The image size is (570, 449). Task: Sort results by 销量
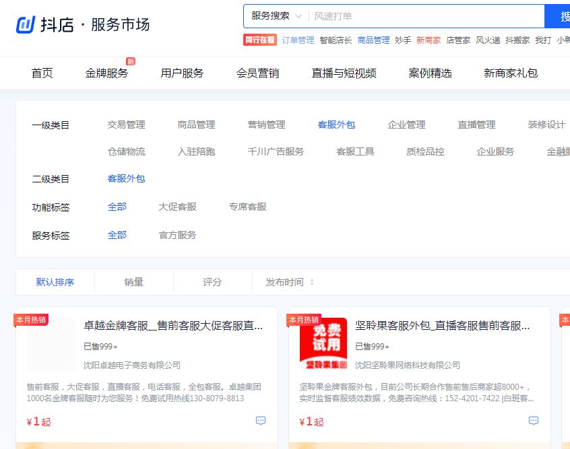(133, 282)
